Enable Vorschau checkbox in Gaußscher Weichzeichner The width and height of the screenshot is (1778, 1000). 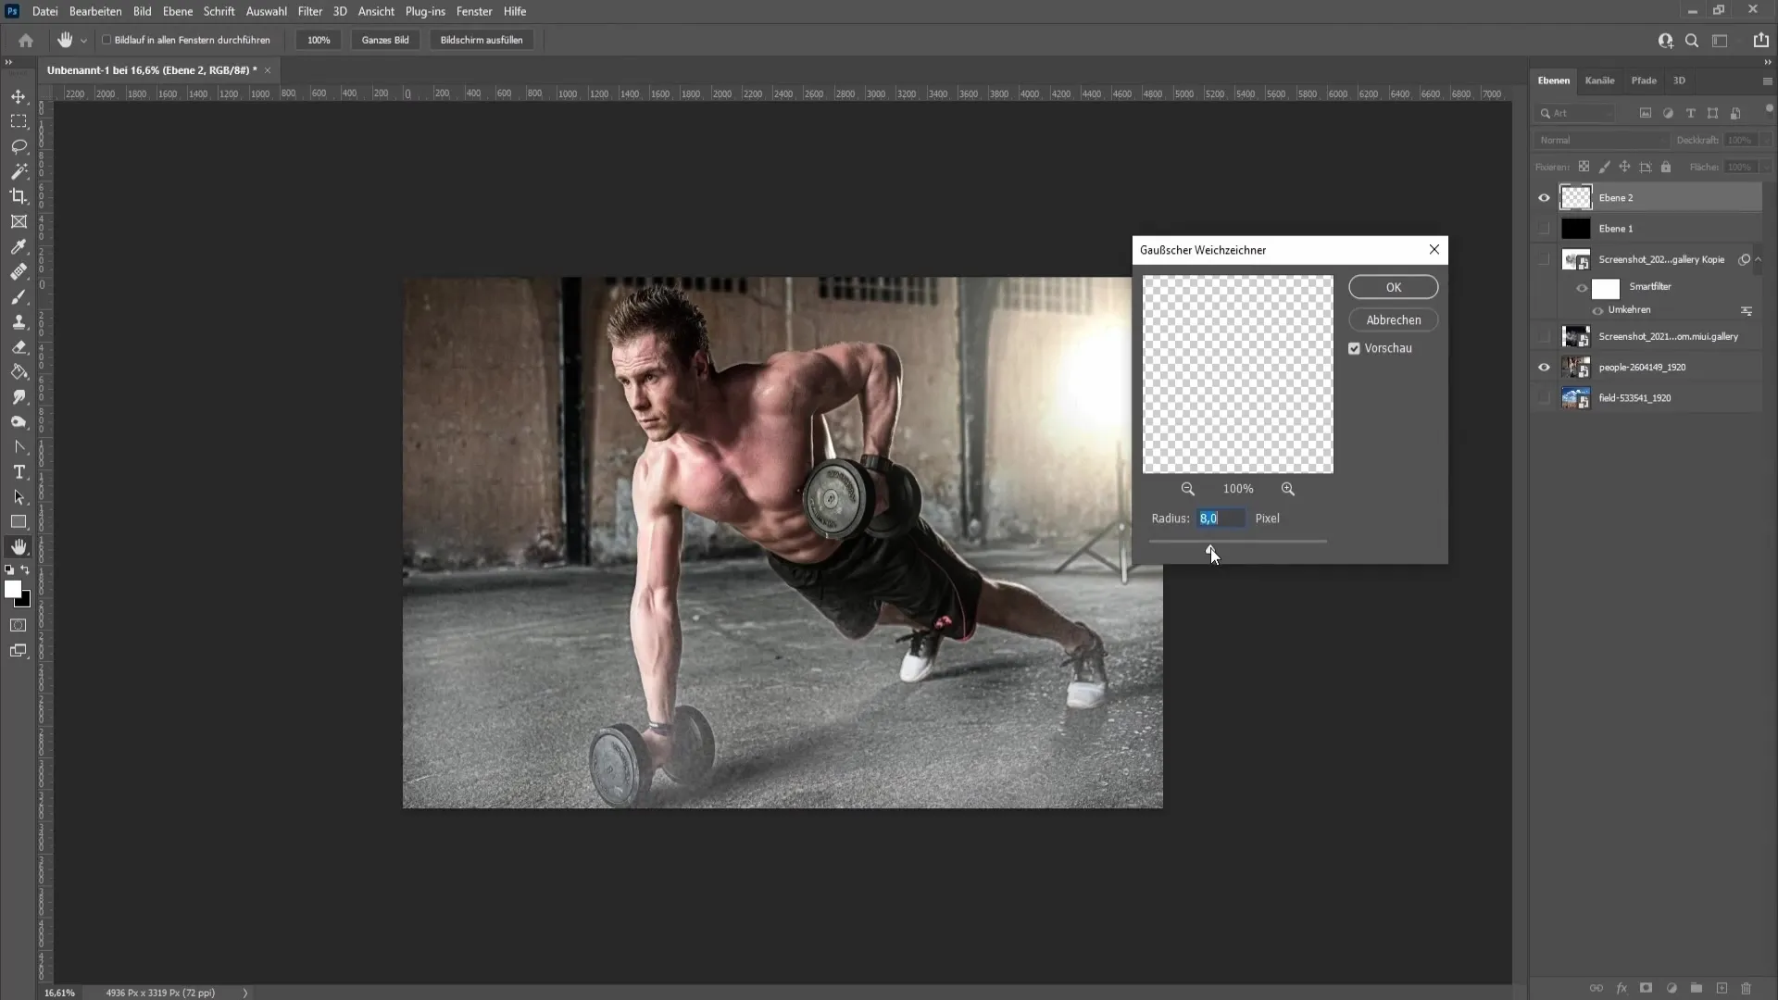pyautogui.click(x=1354, y=348)
